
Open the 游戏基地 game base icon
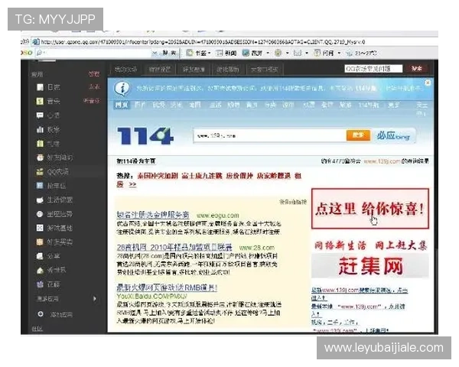point(40,228)
